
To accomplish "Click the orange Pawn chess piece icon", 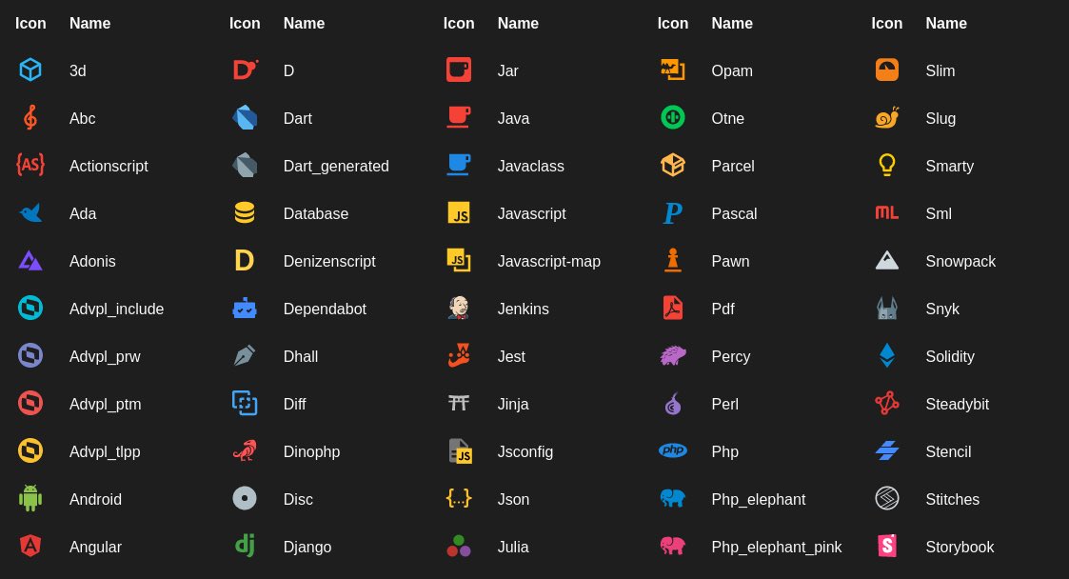I will [x=673, y=261].
